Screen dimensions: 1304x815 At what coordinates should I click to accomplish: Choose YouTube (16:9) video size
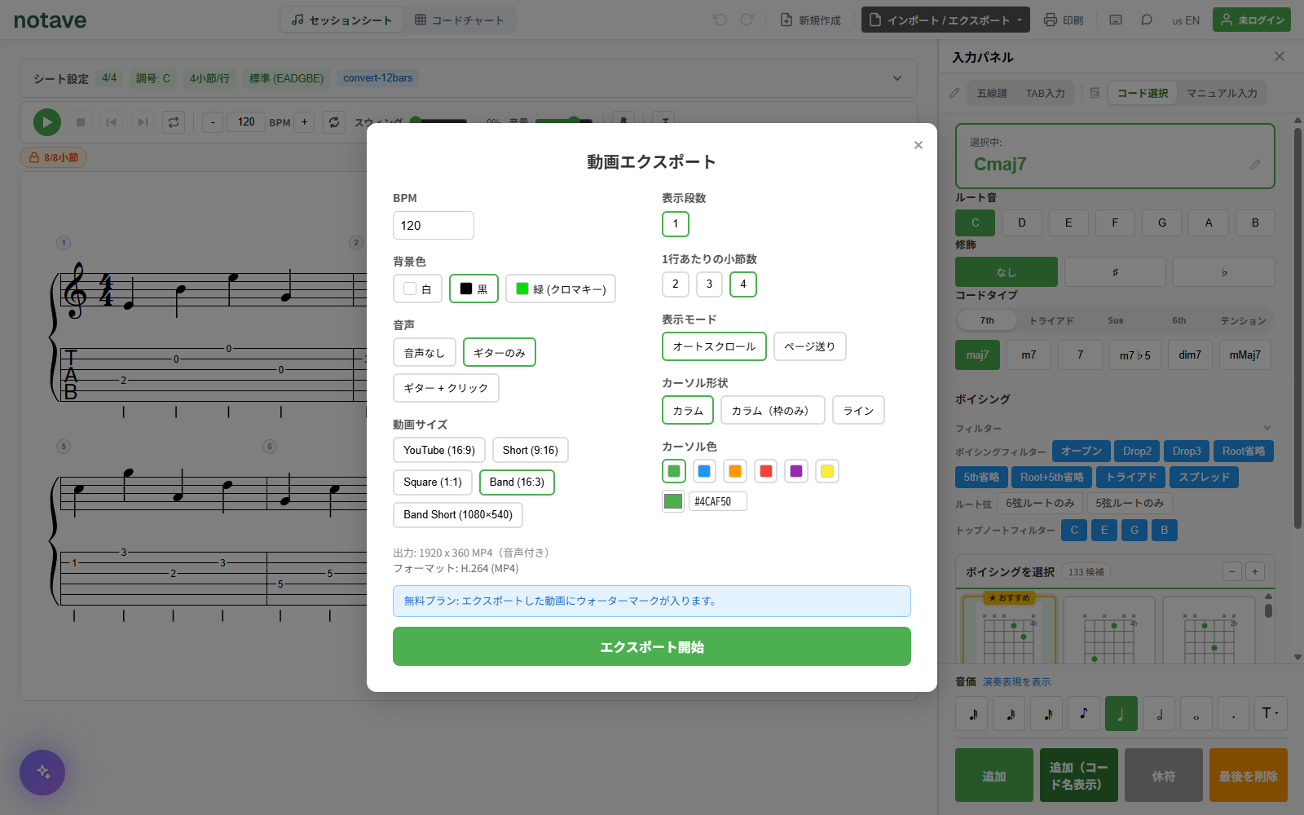tap(439, 450)
